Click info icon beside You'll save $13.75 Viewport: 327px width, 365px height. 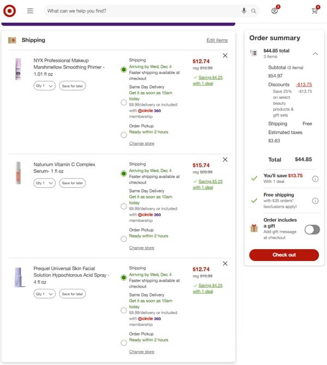[315, 178]
